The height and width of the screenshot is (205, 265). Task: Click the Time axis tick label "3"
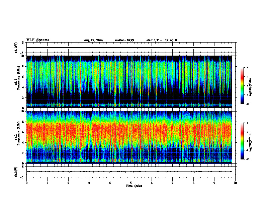pos(89,183)
